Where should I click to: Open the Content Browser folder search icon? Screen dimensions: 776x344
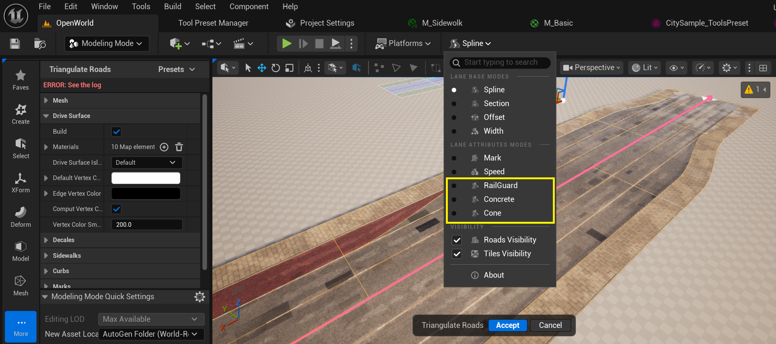tap(40, 44)
